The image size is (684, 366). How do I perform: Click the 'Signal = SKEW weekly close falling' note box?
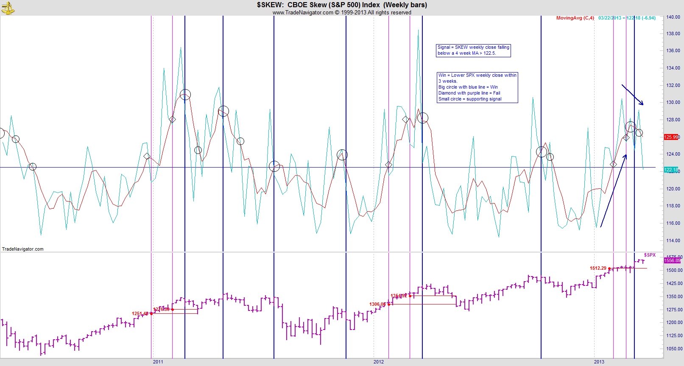pos(473,50)
